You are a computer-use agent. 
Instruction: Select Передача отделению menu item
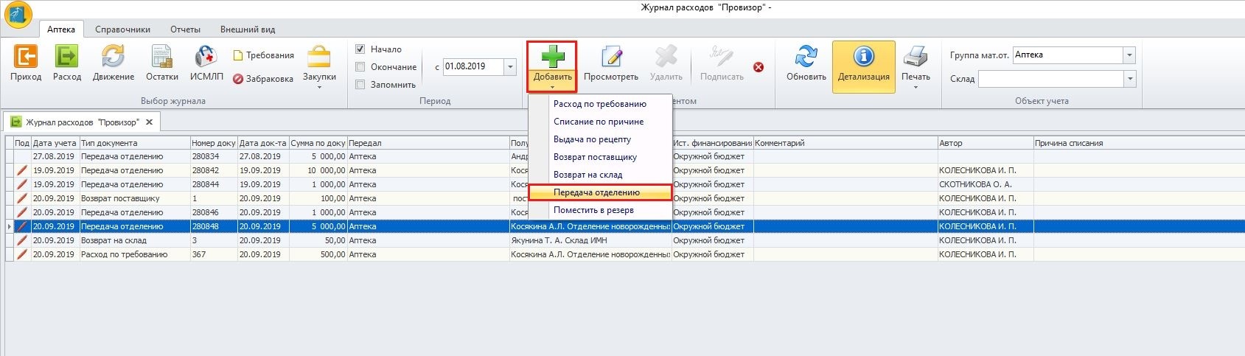point(596,192)
